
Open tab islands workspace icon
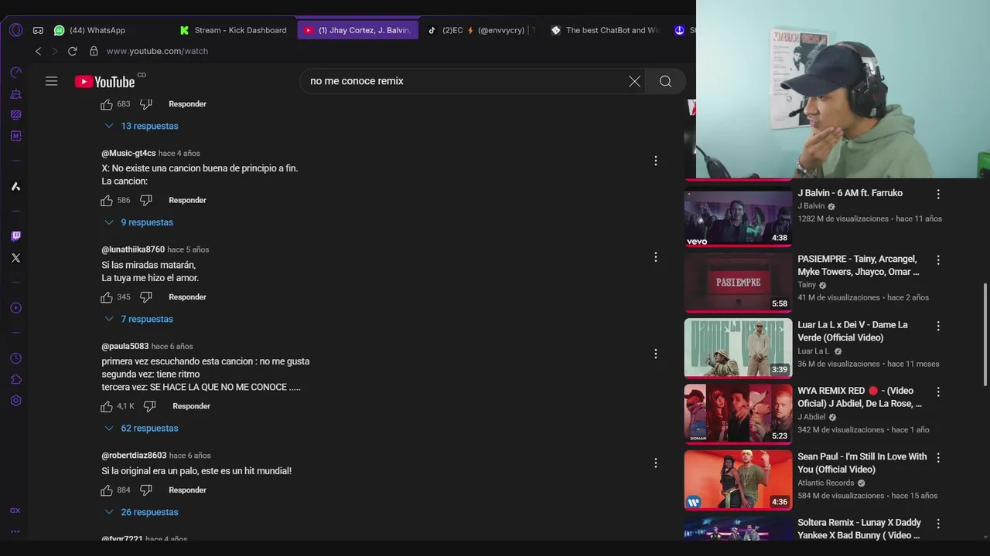point(38,30)
